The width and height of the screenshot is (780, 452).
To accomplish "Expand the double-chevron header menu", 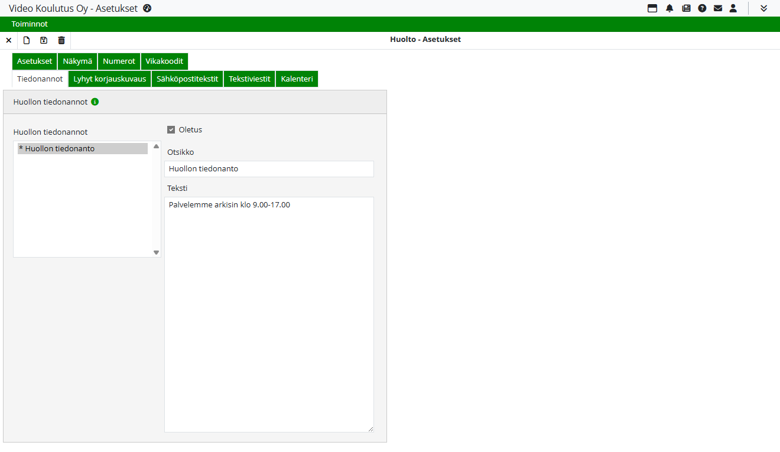I will tap(763, 8).
